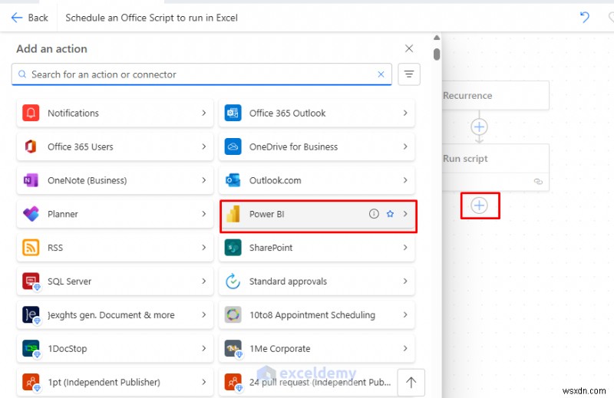Click the Planner connector icon
This screenshot has width=614, height=398.
click(x=31, y=214)
